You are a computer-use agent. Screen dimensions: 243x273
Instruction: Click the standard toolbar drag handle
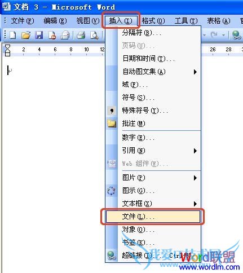click(x=5, y=35)
